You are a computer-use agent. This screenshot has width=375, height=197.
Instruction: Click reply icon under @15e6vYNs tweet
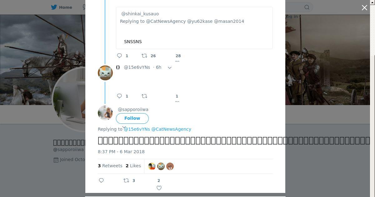point(119,96)
